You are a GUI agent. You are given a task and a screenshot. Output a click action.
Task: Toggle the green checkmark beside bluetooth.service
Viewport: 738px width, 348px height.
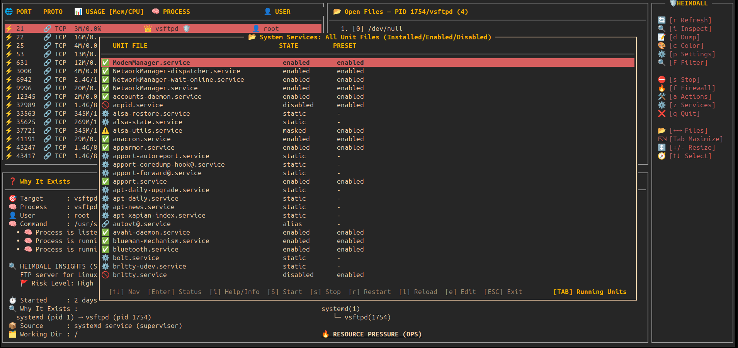coord(105,249)
